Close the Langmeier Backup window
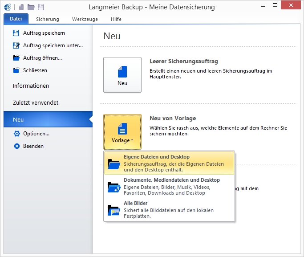The width and height of the screenshot is (304, 257). pos(291,5)
